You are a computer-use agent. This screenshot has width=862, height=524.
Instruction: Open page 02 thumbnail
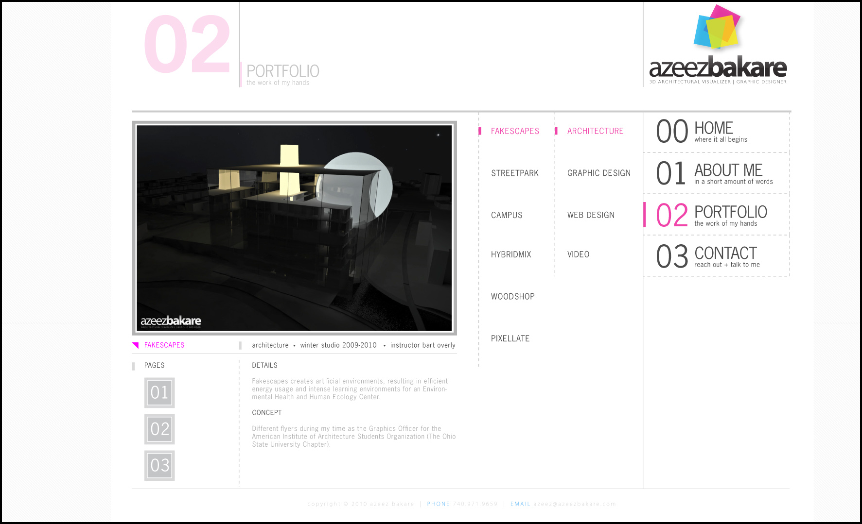159,429
